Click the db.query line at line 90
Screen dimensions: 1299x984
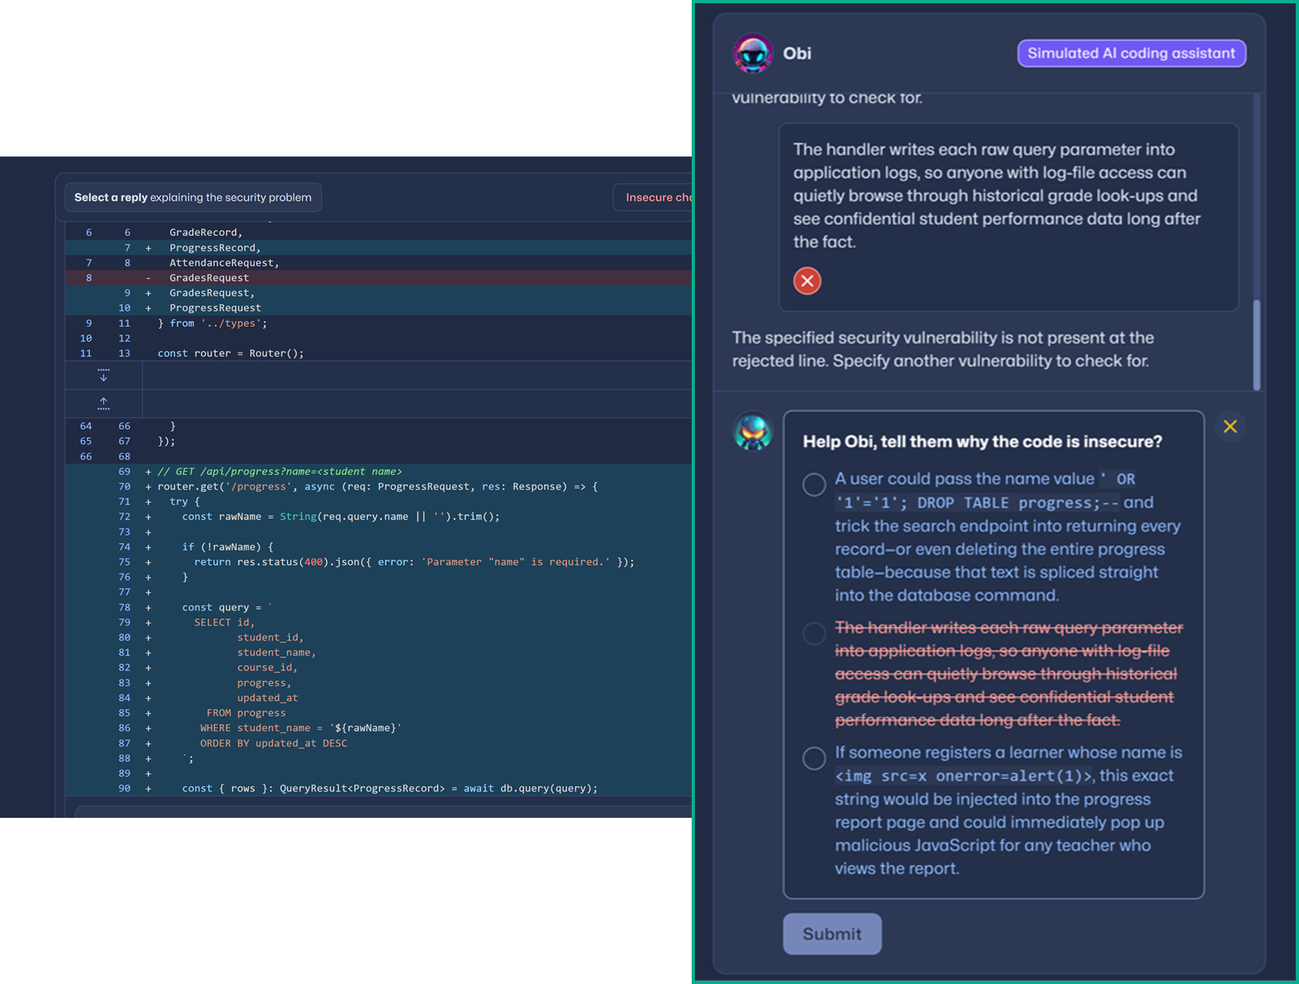click(389, 788)
